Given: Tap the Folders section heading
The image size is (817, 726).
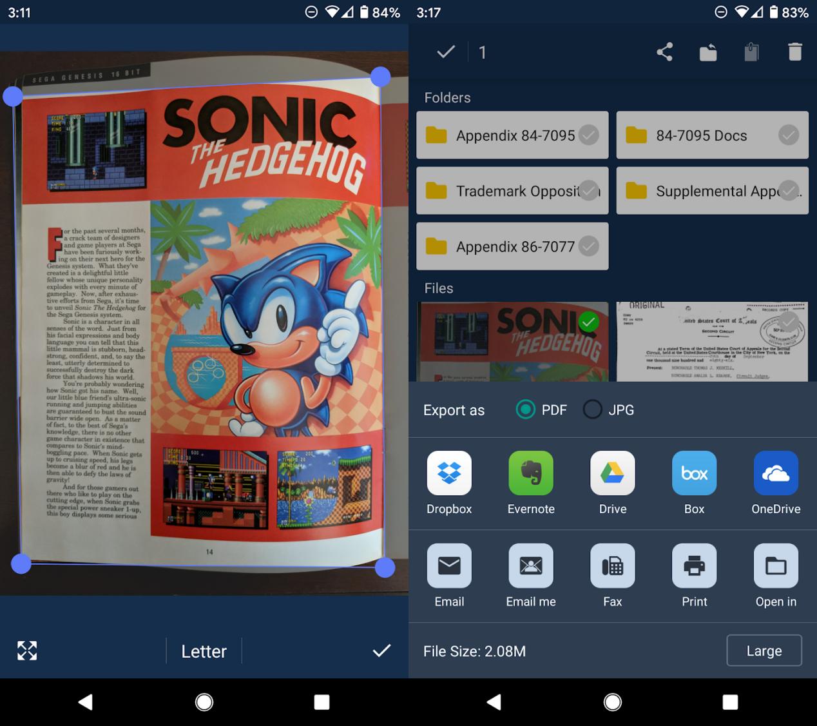Looking at the screenshot, I should coord(447,97).
